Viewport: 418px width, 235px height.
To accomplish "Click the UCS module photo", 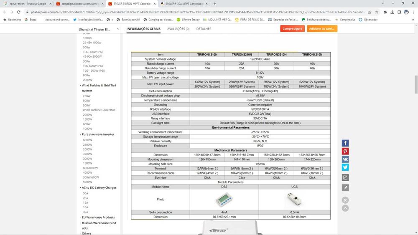I will [294, 200].
